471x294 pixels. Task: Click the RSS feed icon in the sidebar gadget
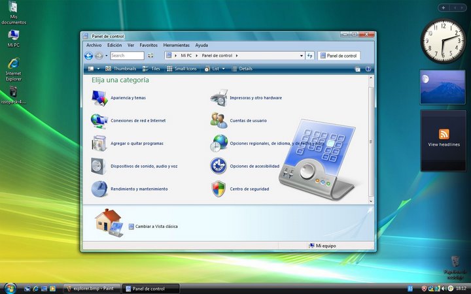[x=444, y=134]
